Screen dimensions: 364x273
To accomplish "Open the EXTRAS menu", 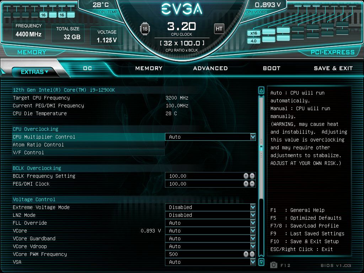I will (34, 72).
